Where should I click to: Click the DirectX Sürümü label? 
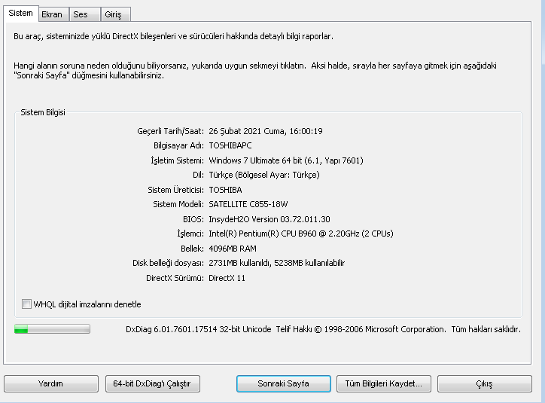point(175,278)
